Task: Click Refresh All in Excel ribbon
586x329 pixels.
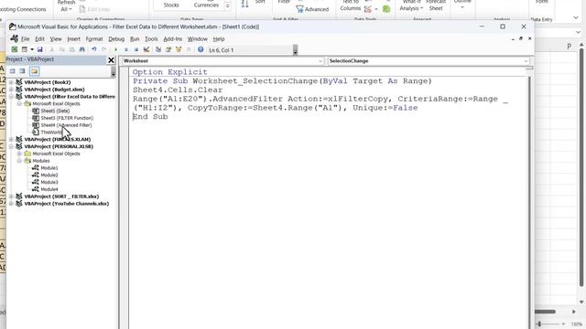Action: click(66, 5)
